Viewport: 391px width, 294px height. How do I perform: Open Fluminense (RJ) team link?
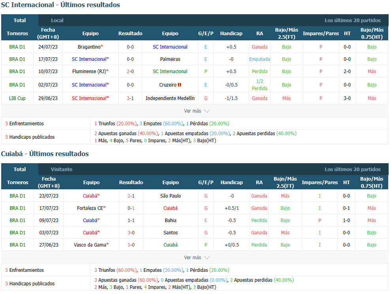click(x=89, y=72)
